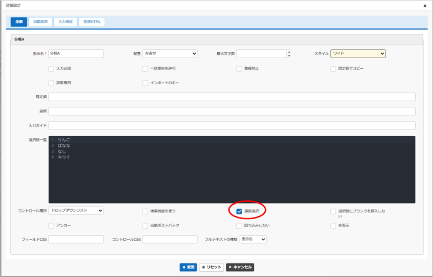Enable the 読取専用 checkbox
Screen dimensions: 433x277
click(51, 83)
